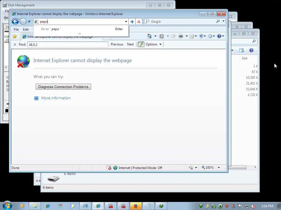Click the Action Center flag tray icon
Screen dimensions: 281x210
click(240, 206)
